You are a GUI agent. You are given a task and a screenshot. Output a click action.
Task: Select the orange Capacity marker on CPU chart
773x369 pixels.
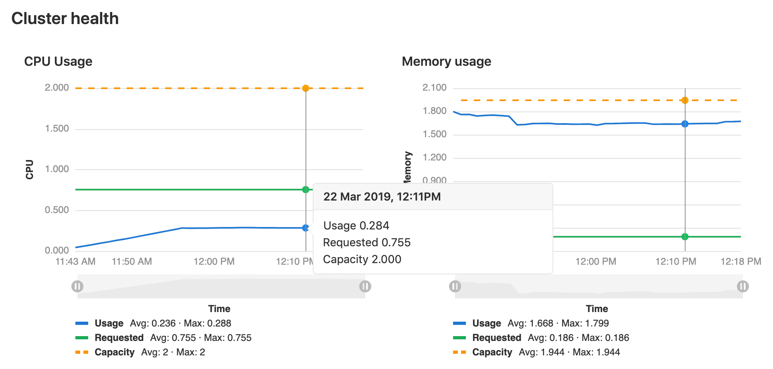click(306, 87)
